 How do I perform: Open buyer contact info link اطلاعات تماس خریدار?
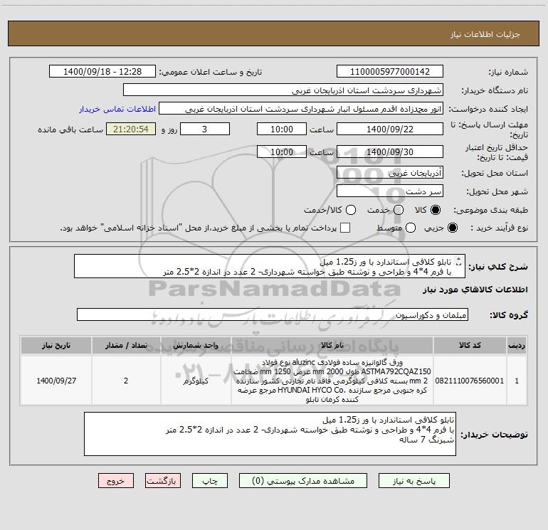117,109
